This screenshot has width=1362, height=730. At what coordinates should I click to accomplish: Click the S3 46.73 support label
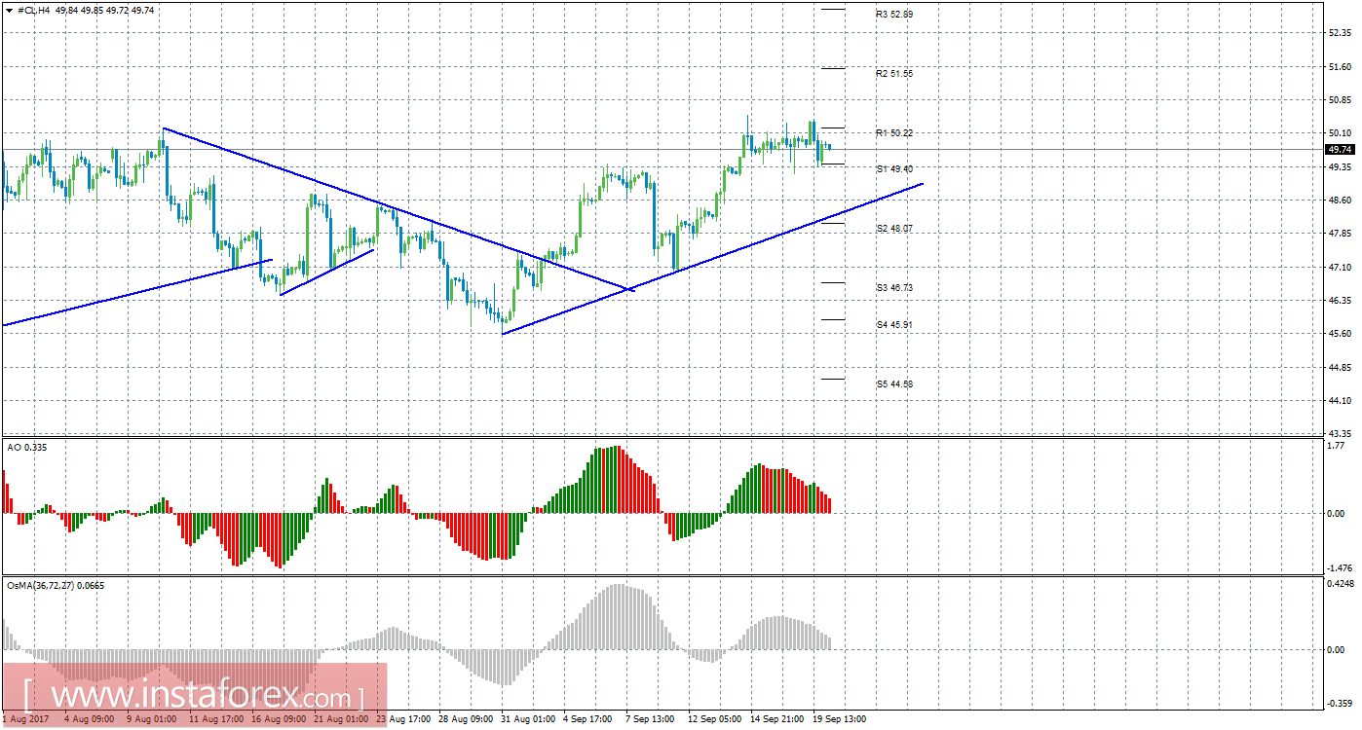coord(894,287)
